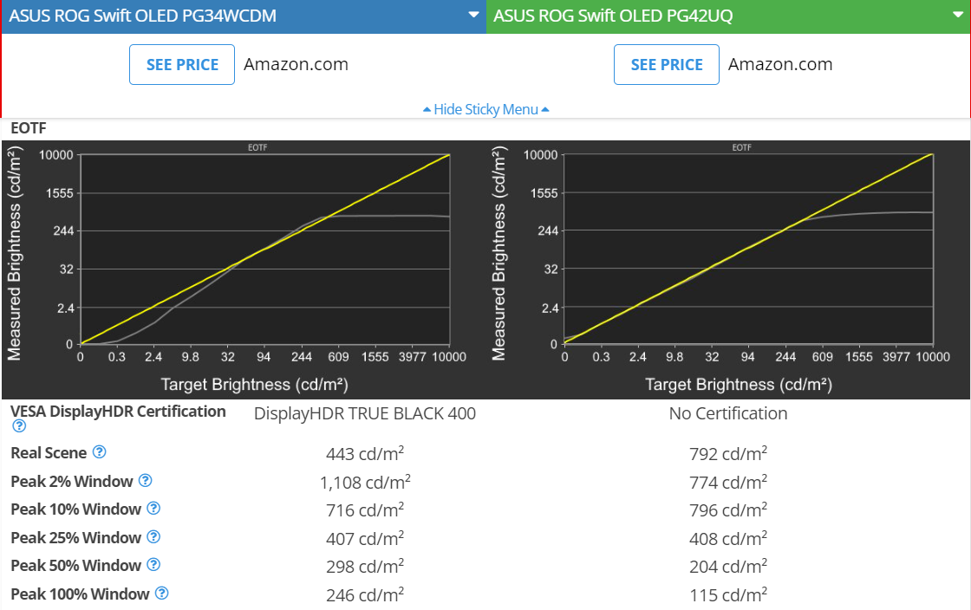Click SEE PRICE for the PG34WCDM
This screenshot has height=610, width=971.
click(x=182, y=64)
